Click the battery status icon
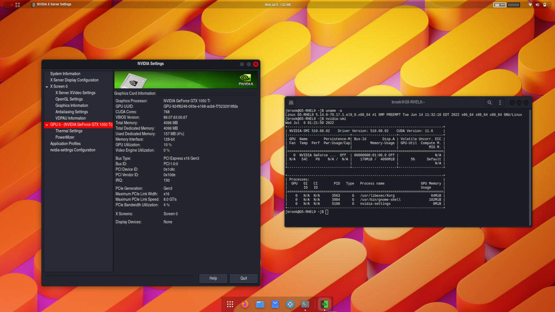The width and height of the screenshot is (555, 312). point(545,5)
